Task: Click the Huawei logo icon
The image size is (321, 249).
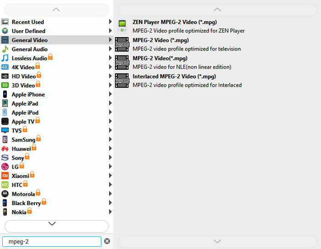Action: [x=5, y=149]
